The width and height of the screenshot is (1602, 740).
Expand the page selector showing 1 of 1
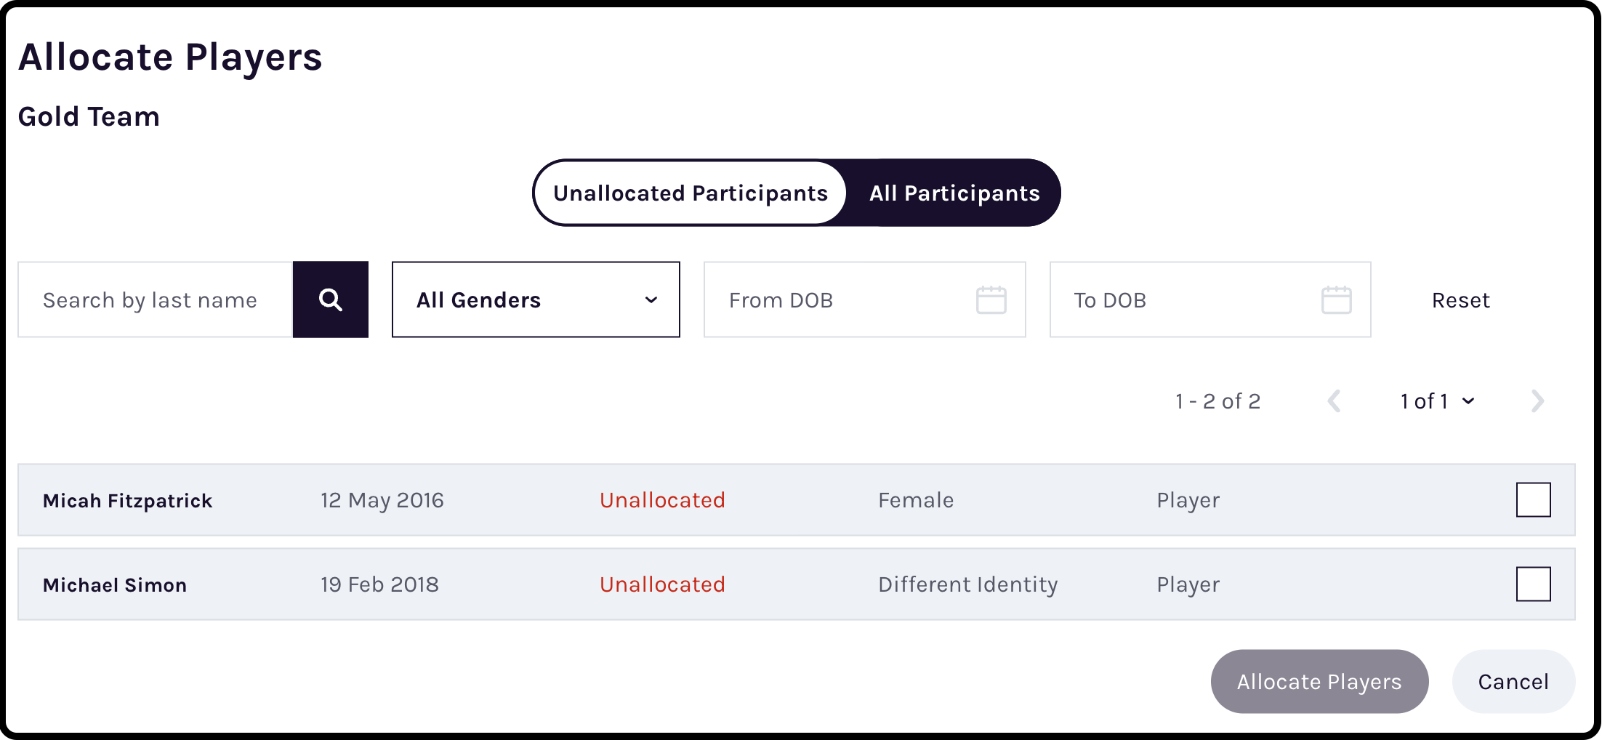tap(1437, 401)
